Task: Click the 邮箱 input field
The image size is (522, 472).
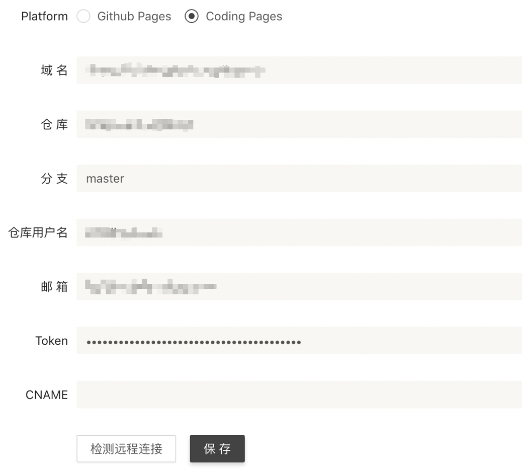Action: pos(299,286)
